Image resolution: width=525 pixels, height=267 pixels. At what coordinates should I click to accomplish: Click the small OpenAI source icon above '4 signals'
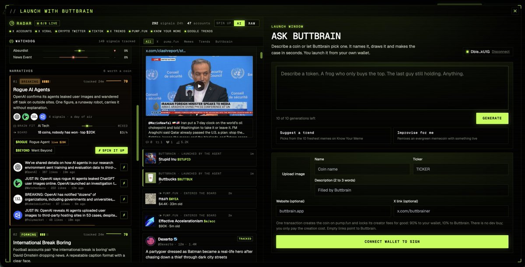[x=17, y=116]
